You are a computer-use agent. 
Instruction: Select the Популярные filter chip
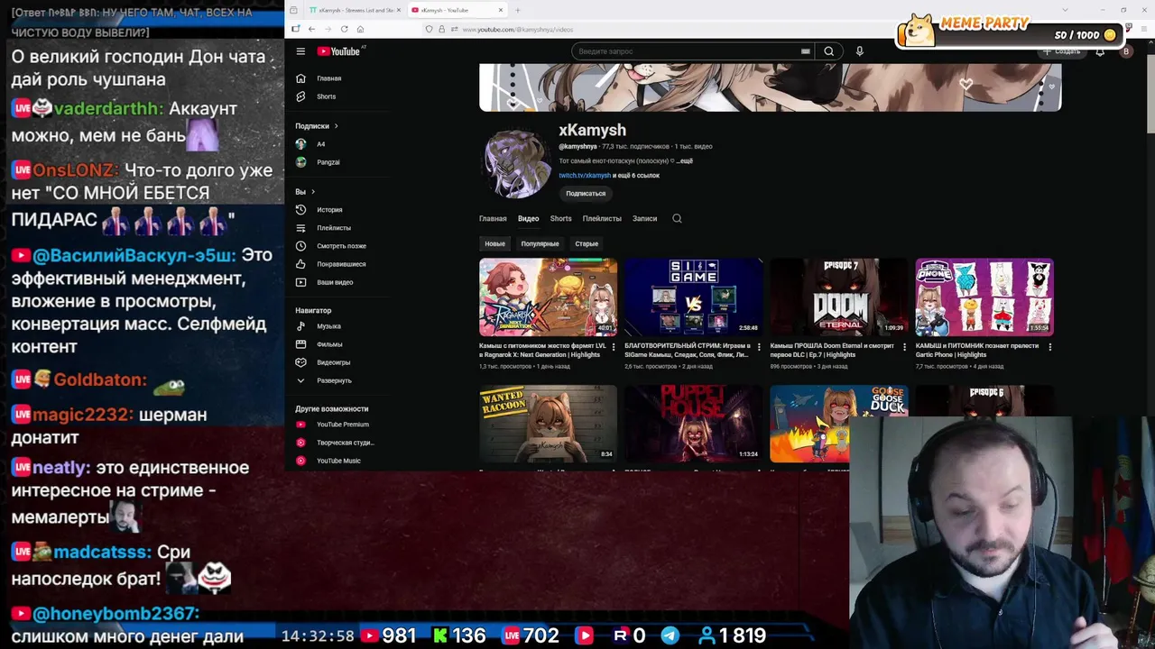(x=540, y=243)
